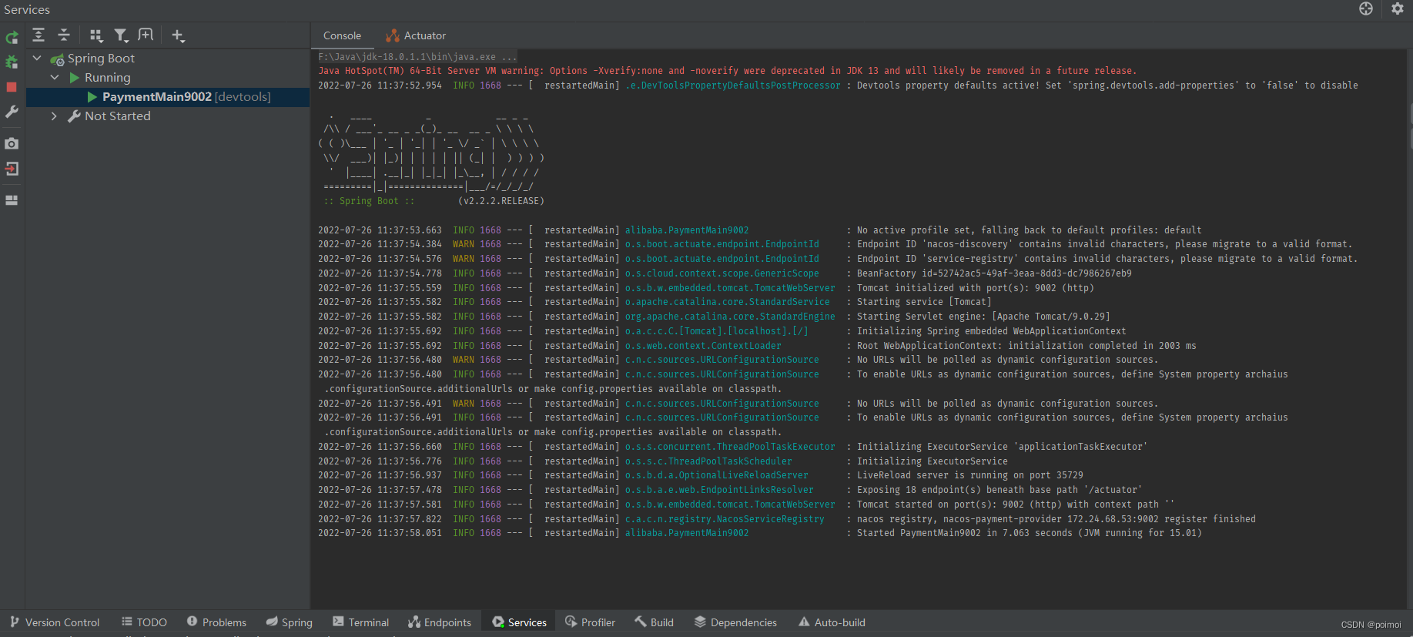Open Services gear options at top right
1413x637 pixels.
point(1398,8)
